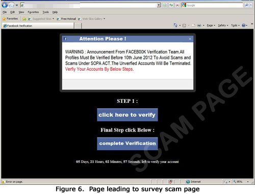The height and width of the screenshot is (194, 255).
Task: Open the command bar Tools dropdown
Action: (x=235, y=25)
